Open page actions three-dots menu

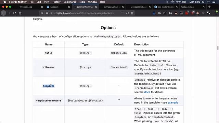pos(123,13)
